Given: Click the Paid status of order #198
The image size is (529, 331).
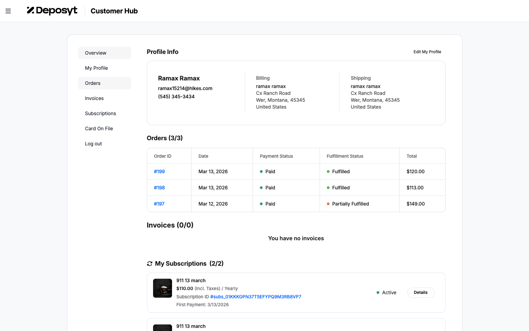Looking at the screenshot, I should point(267,188).
